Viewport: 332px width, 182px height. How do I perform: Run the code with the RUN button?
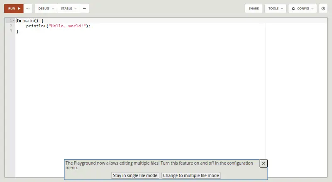tap(14, 8)
